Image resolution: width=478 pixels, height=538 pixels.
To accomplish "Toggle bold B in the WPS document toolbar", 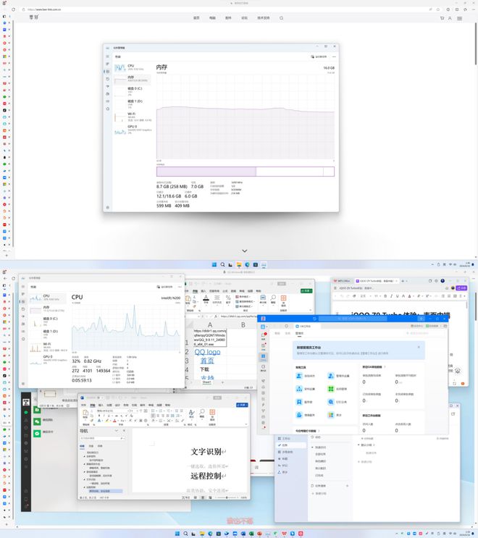I will pos(385,296).
